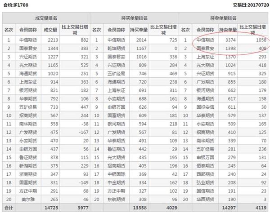
Task: Click 国投安信 in the short position ranking
Action: click(204, 107)
